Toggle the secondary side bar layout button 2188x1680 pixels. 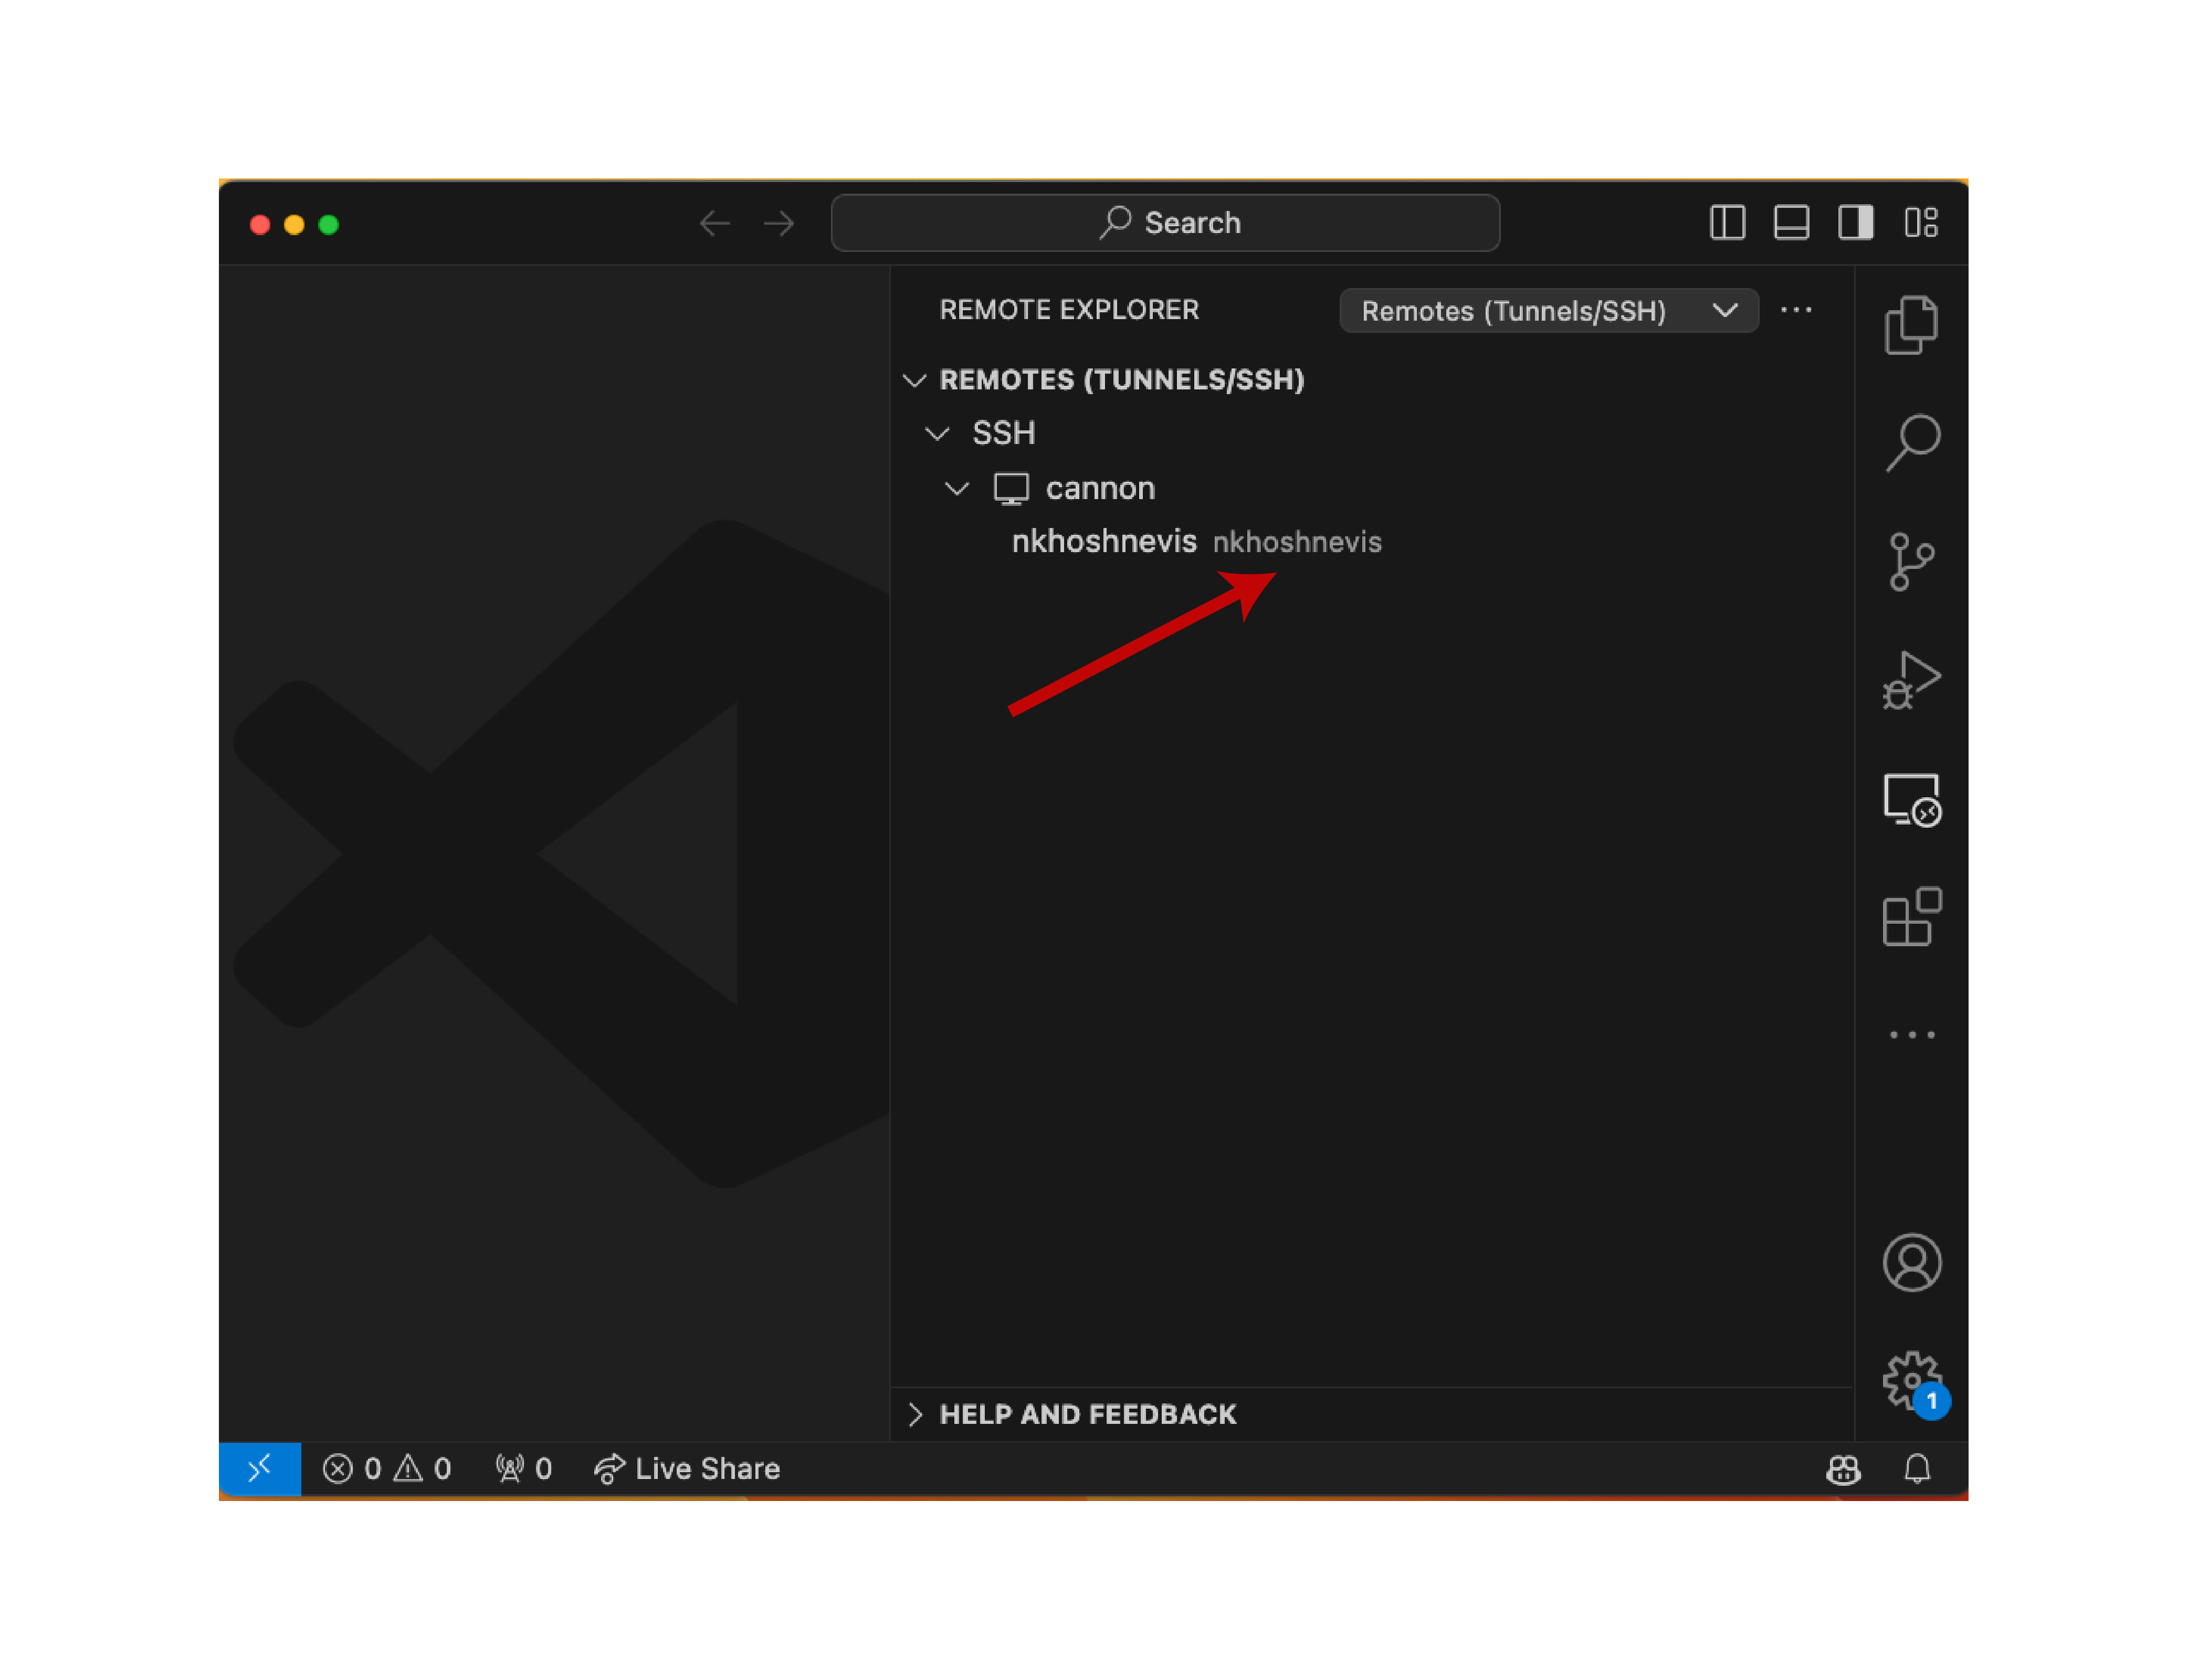(1855, 222)
